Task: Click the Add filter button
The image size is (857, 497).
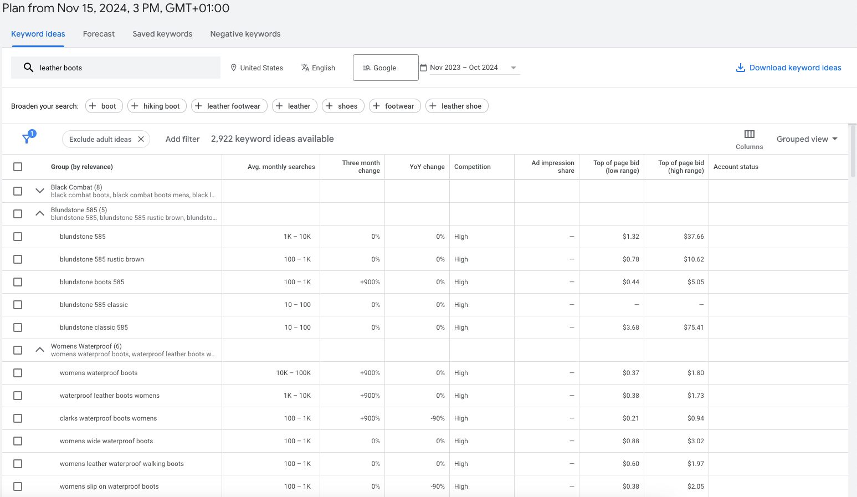Action: pyautogui.click(x=182, y=139)
